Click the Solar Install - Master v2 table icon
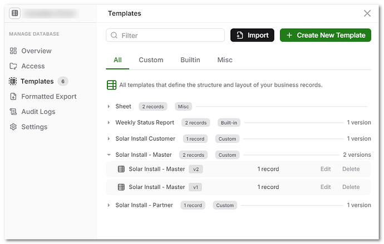The height and width of the screenshot is (244, 384). tap(121, 169)
